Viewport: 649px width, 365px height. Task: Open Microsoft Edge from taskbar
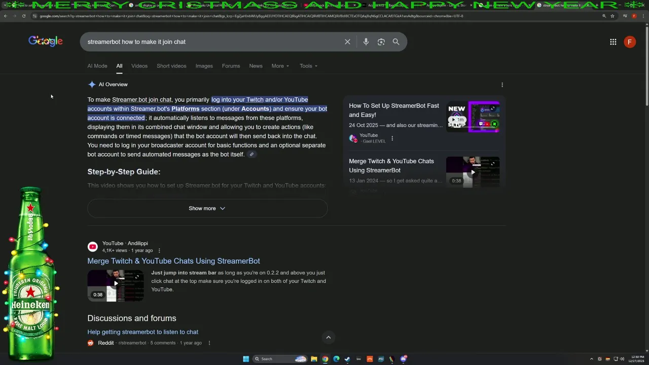(x=336, y=359)
